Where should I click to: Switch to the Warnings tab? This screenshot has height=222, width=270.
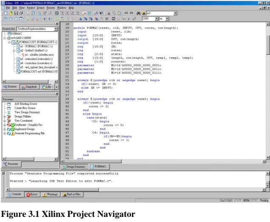pos(51,194)
